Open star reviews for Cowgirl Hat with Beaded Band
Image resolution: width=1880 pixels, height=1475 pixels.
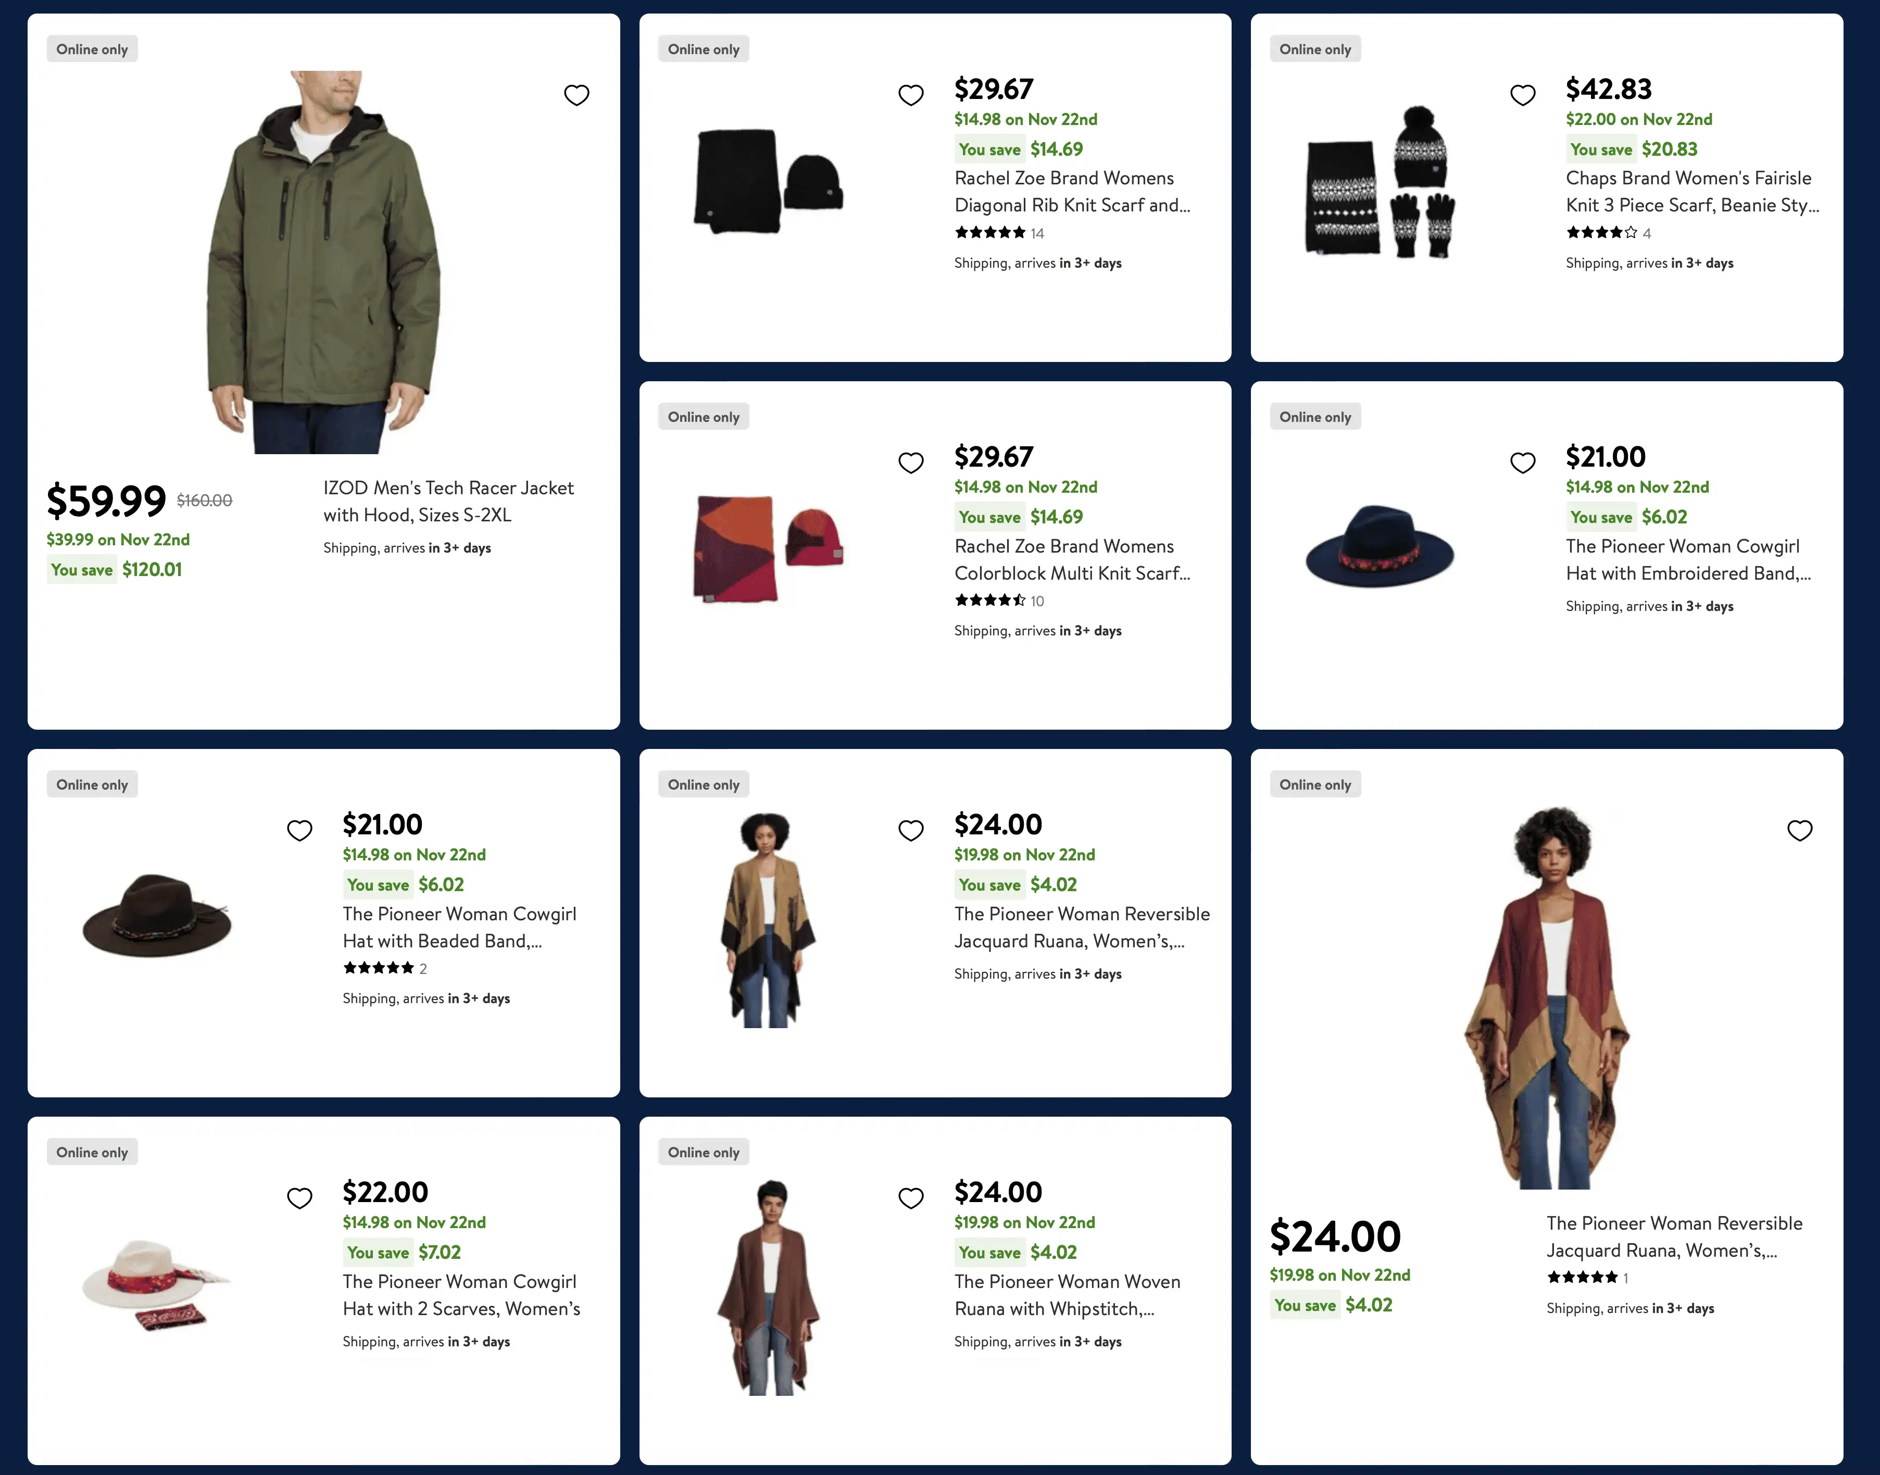tap(384, 969)
